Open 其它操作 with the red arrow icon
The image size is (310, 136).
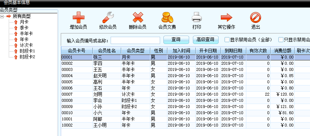coord(226,17)
